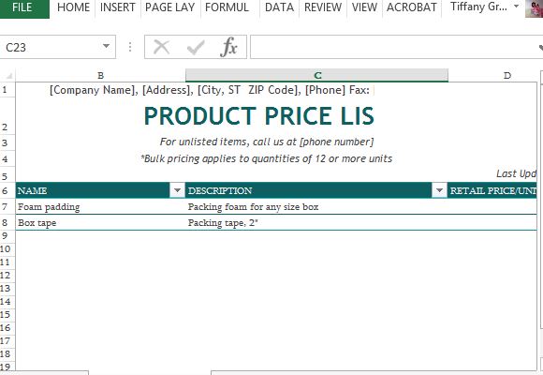Click the Cancel (X) formula icon

(161, 47)
